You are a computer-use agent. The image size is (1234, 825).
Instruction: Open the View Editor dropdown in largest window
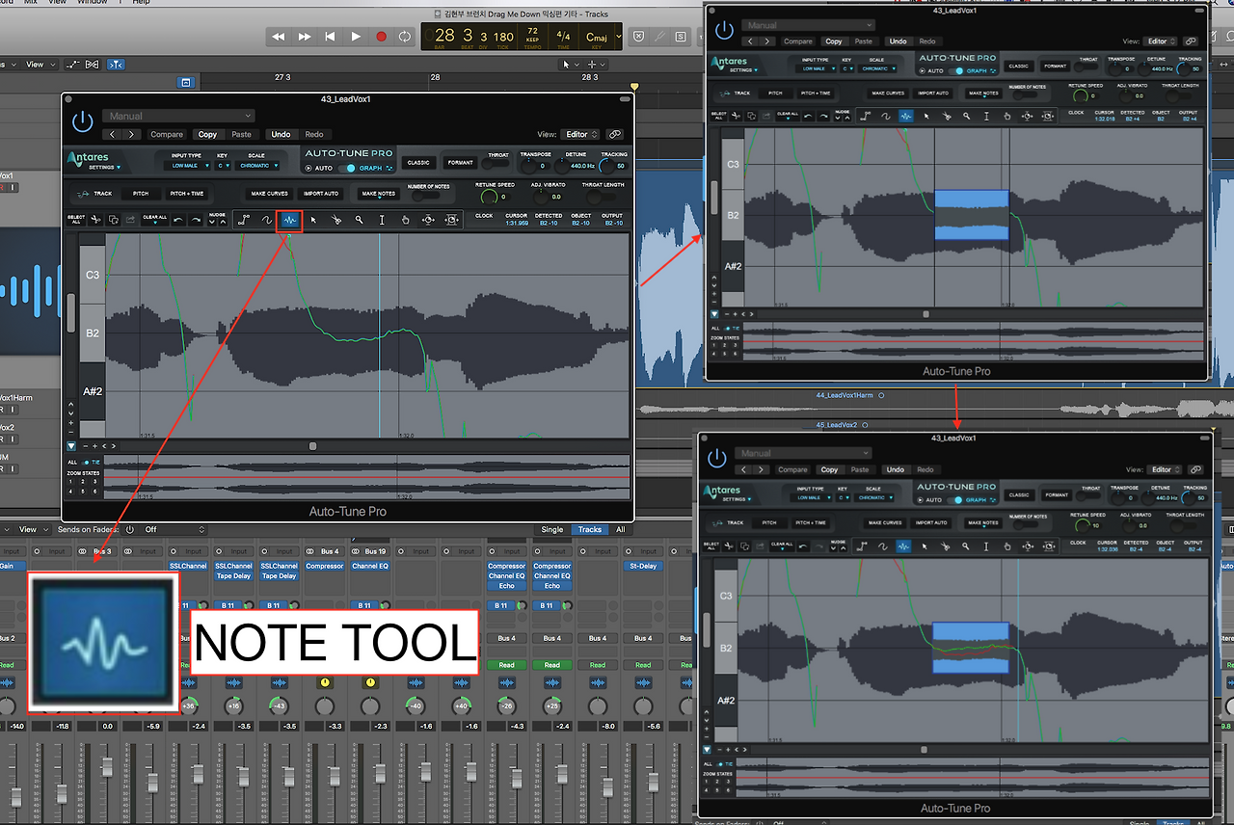pyautogui.click(x=582, y=135)
